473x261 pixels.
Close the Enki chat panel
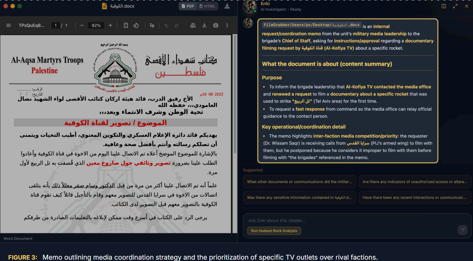(x=466, y=6)
